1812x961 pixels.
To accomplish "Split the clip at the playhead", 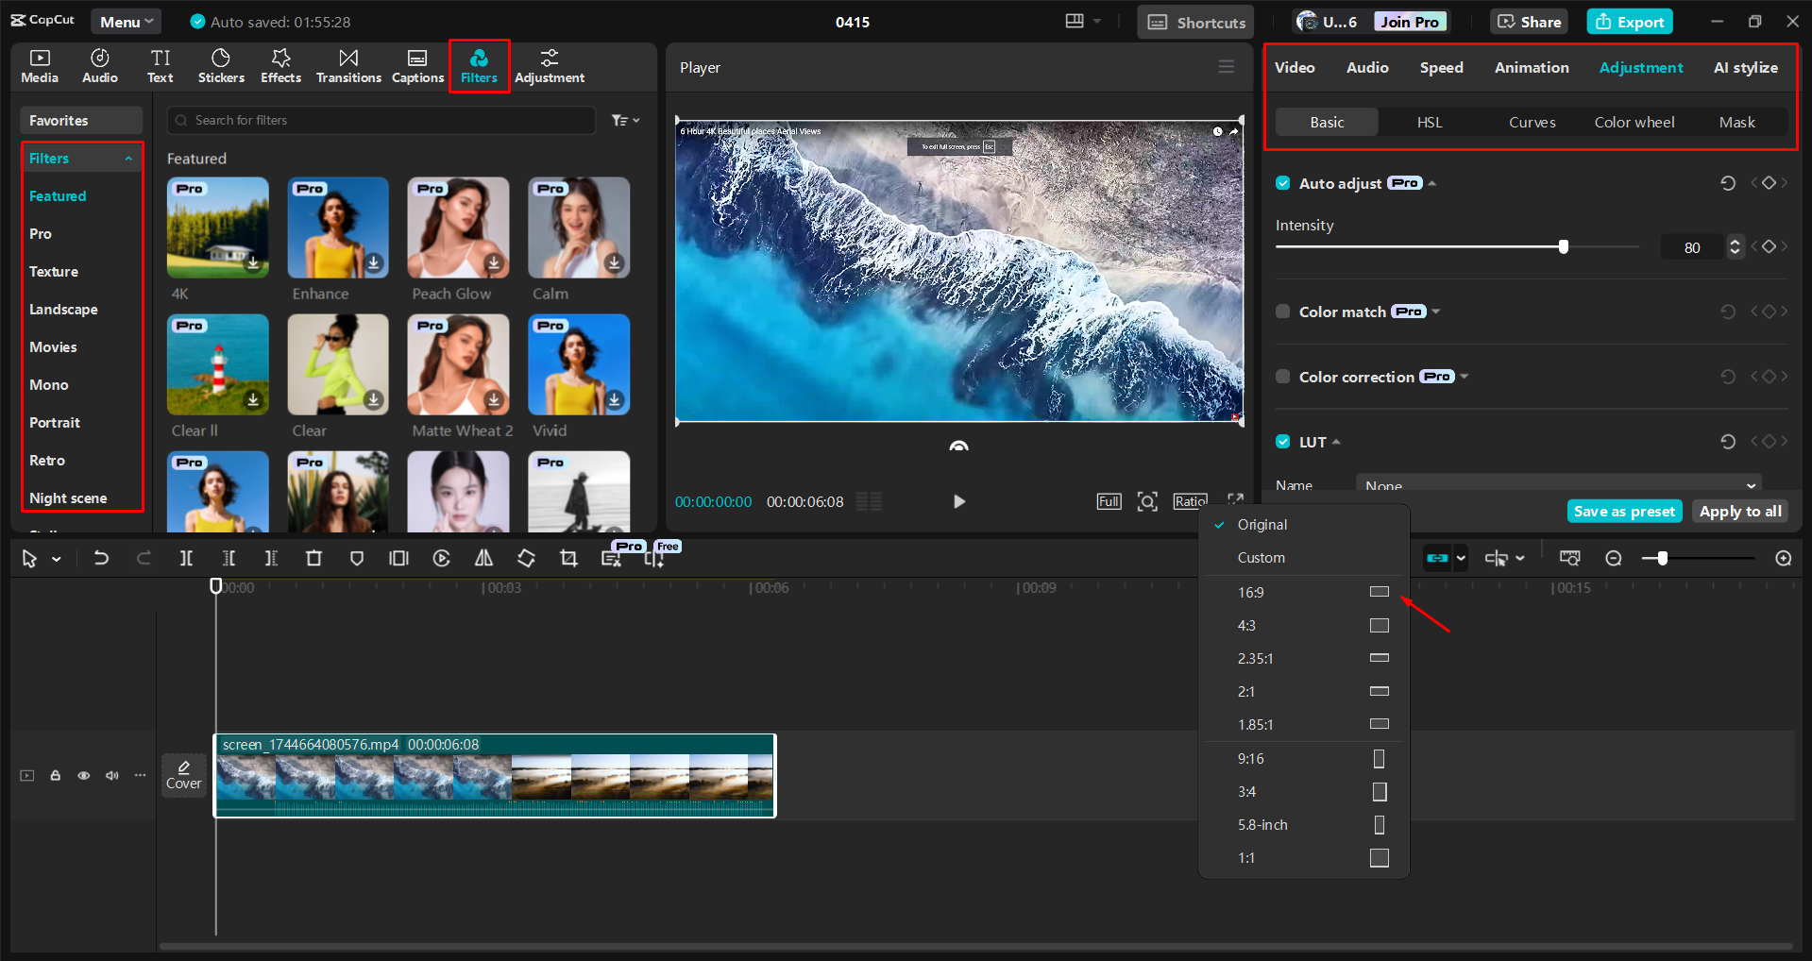I will click(x=186, y=557).
